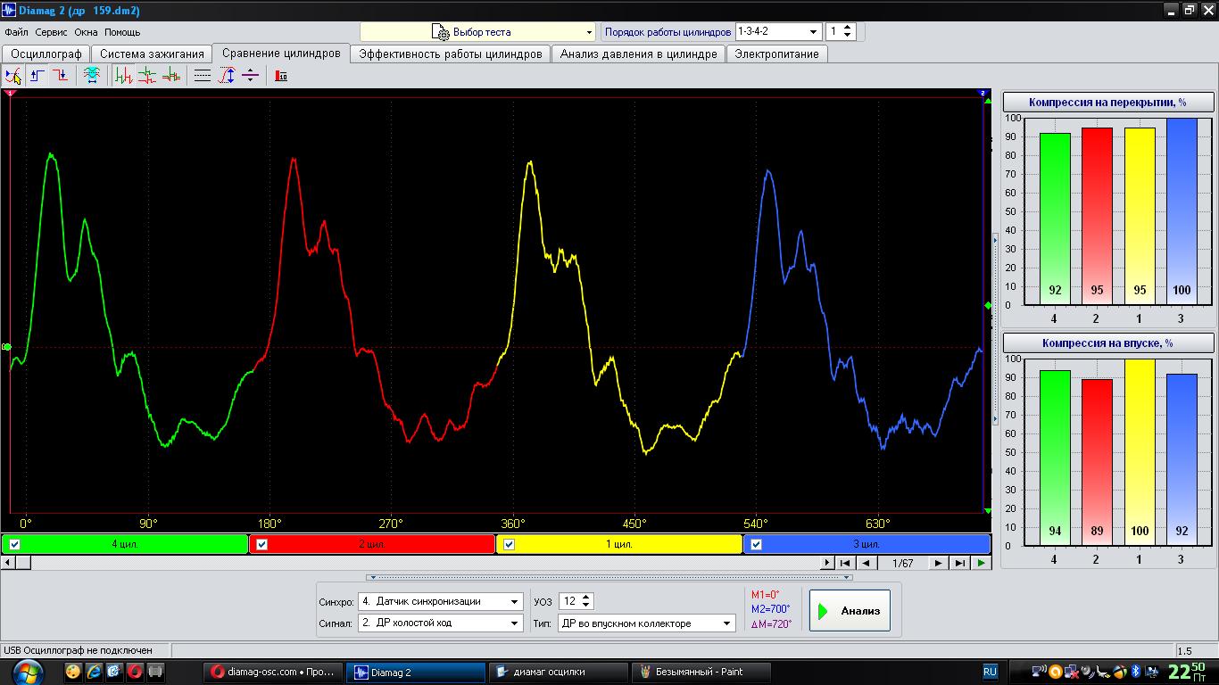Screen dimensions: 1219x685
Task: Open cylinder firing order 1-3-4-2 dropdown
Action: pos(778,31)
